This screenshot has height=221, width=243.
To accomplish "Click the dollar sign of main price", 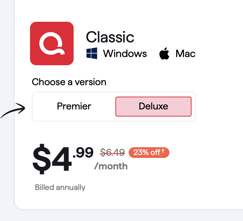I will point(41,159).
